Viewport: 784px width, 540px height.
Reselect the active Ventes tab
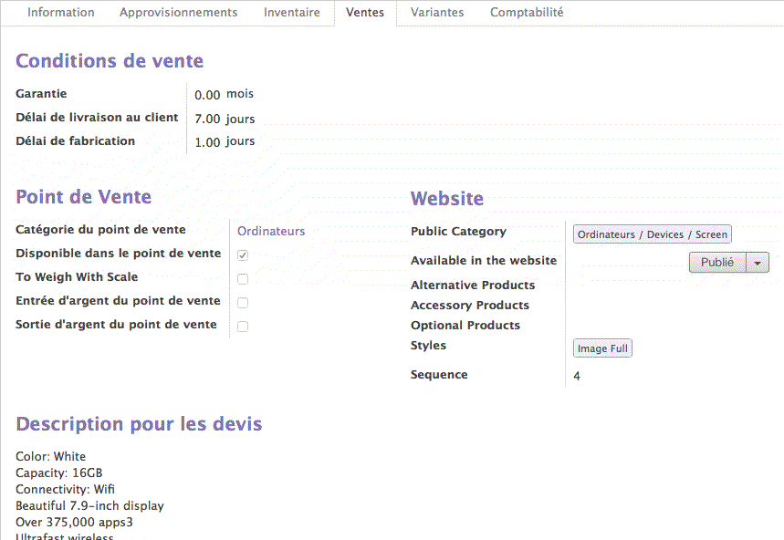(x=365, y=13)
